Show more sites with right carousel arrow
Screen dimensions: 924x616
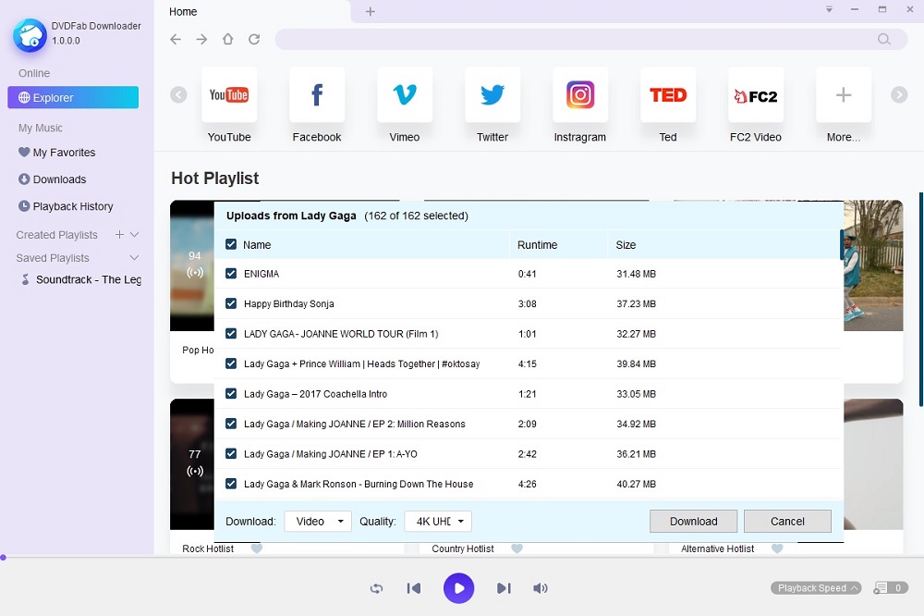pos(899,94)
